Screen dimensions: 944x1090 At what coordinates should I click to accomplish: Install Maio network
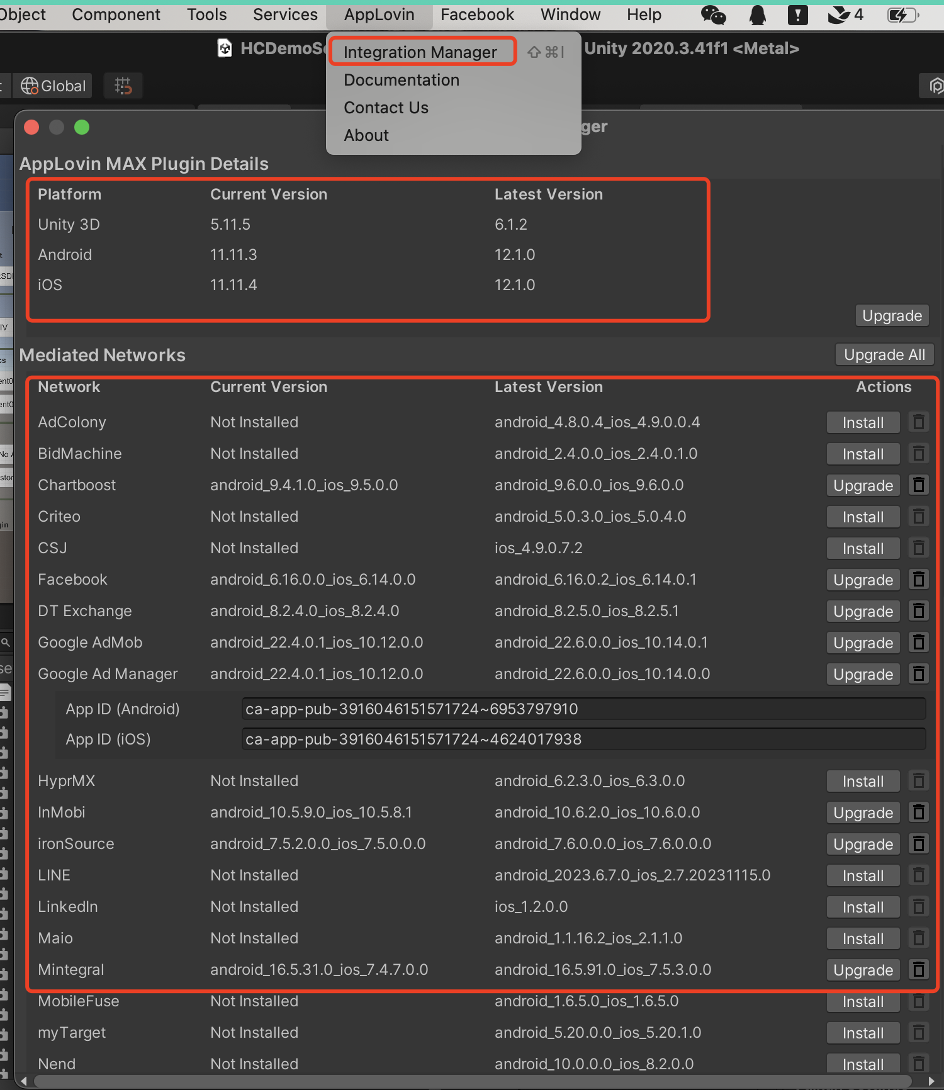tap(863, 939)
